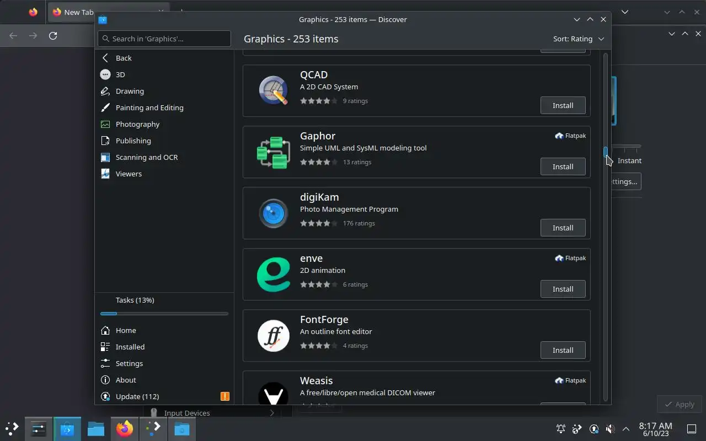Install Gaphor
Screen dimensions: 706x441
(x=563, y=166)
